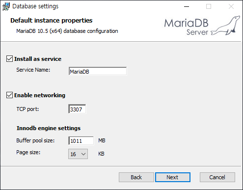Click the installer icon in title bar
This screenshot has height=190, width=243.
6,6
